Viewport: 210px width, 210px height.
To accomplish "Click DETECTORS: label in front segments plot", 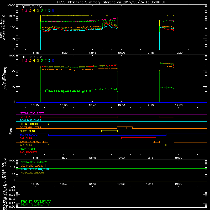I will (32, 7).
